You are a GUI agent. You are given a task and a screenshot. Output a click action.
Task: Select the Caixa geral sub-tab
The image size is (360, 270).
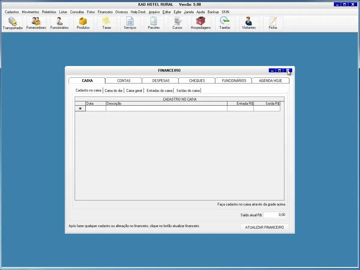[x=134, y=90]
